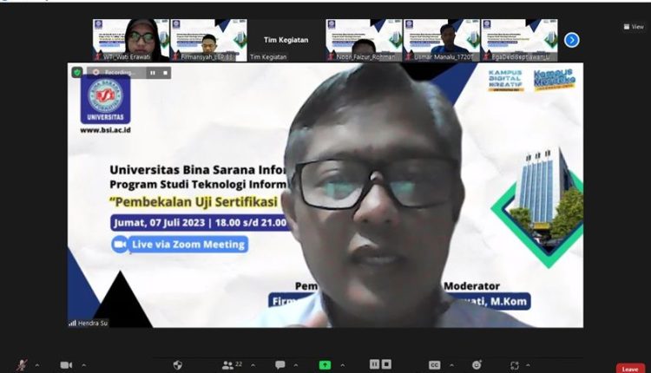Toggle the video camera button
The width and height of the screenshot is (651, 373).
tap(66, 365)
